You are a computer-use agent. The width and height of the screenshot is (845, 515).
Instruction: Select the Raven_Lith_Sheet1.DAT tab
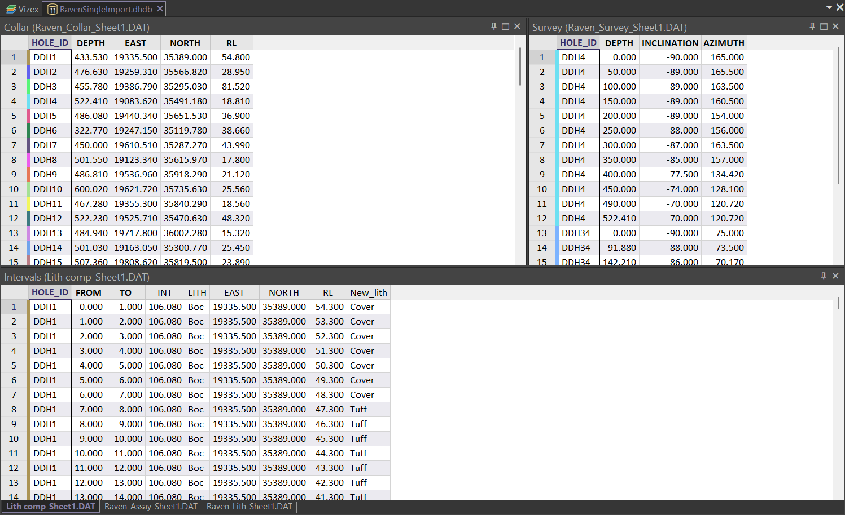click(x=249, y=507)
